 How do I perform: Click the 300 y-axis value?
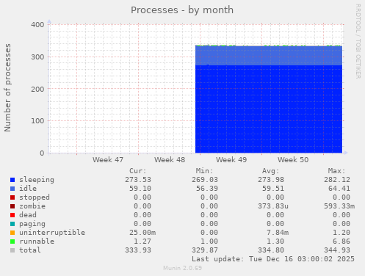(37, 57)
